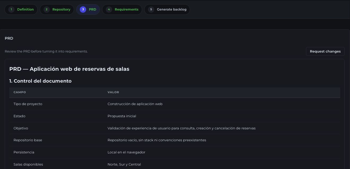Select the 'Construcción de aplicación web' value

pos(135,104)
